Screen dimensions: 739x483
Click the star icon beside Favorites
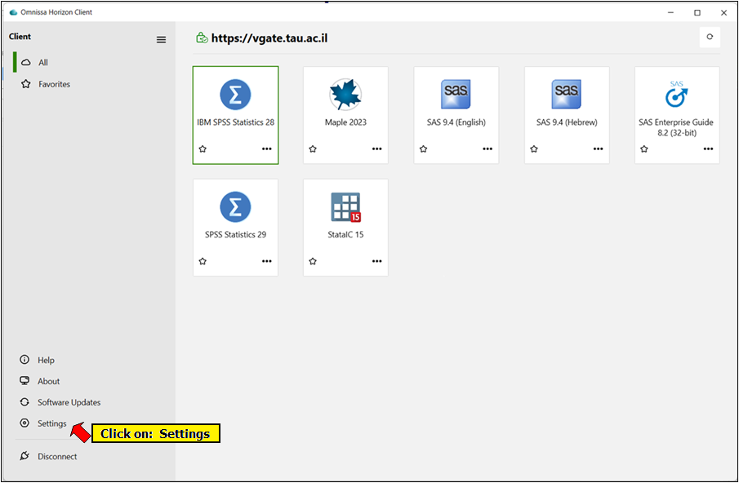point(26,84)
